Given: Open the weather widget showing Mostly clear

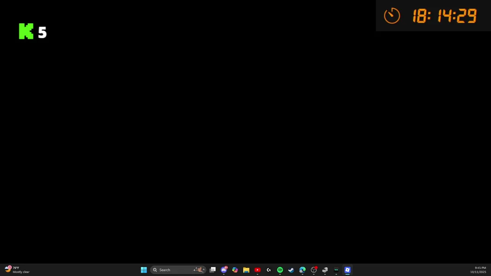Looking at the screenshot, I should 17,270.
